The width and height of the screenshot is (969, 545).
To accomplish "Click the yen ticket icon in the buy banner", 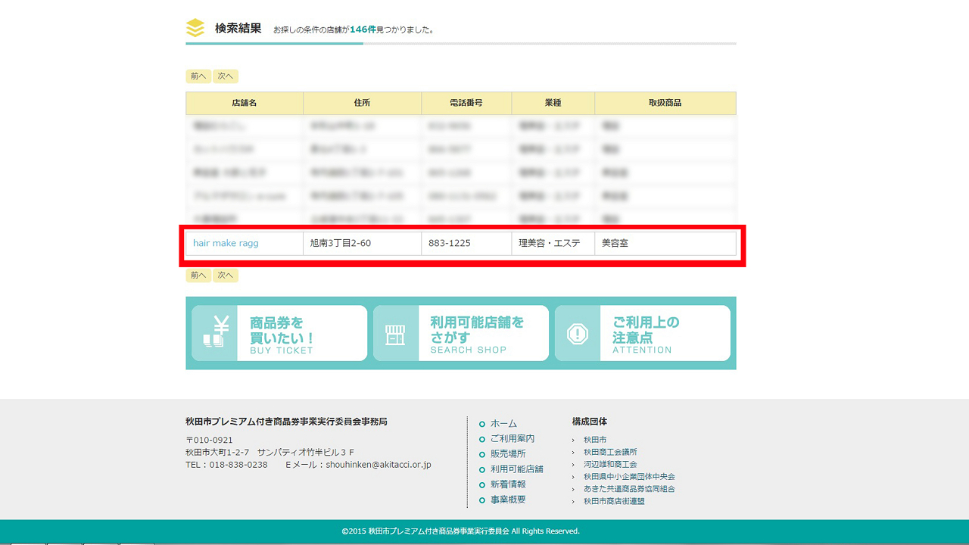I will 214,333.
